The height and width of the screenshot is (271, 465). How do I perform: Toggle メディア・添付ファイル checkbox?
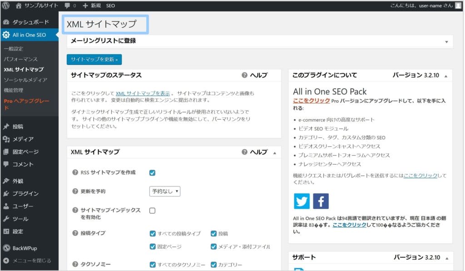click(213, 246)
